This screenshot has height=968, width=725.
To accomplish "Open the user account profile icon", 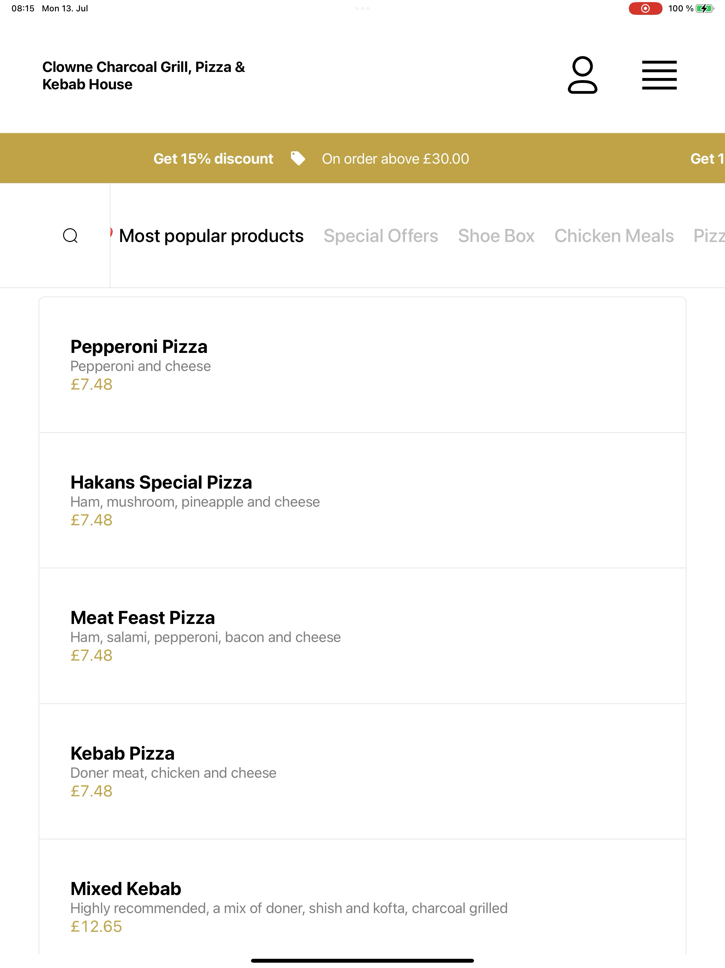I will click(582, 75).
